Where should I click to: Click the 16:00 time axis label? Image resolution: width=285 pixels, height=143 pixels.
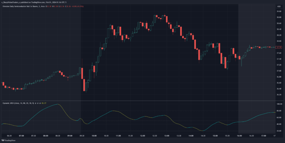click(x=239, y=136)
